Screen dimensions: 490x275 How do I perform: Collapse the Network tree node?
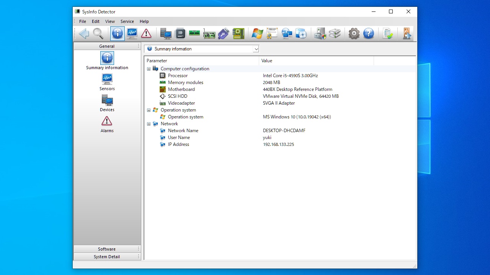[149, 124]
